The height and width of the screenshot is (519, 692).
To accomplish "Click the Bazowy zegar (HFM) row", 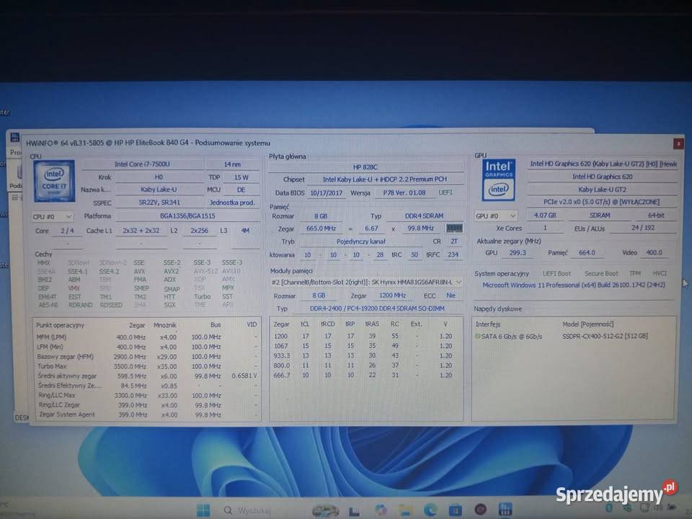I will click(146, 357).
